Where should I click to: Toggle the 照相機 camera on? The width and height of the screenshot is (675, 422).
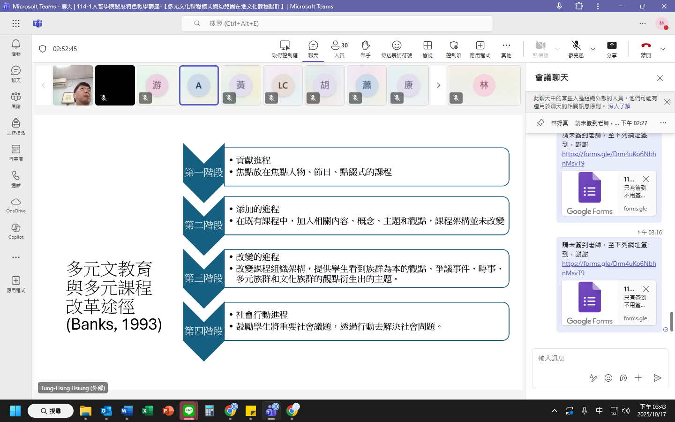[x=540, y=48]
